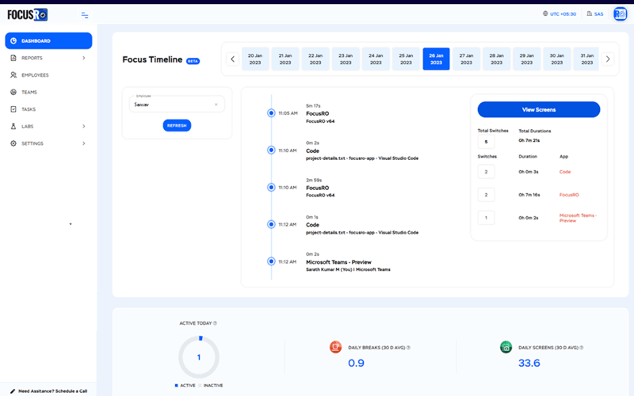Open the Employee selection dropdown
The width and height of the screenshot is (634, 396).
coord(177,104)
